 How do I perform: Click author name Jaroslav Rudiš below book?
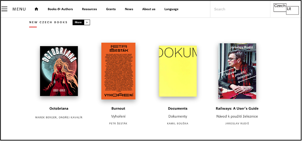(x=237, y=123)
